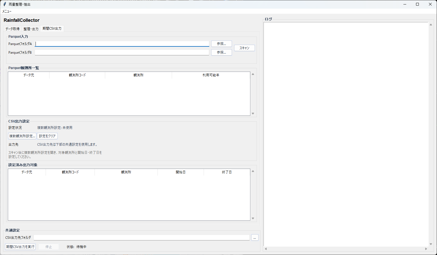Sort by 観測所コード column in Parquet観測所一覧
Screen dimensions: 437x255
[77, 75]
